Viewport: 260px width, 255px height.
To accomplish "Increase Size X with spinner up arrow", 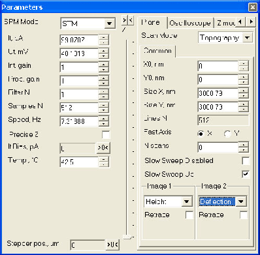I will [244, 91].
